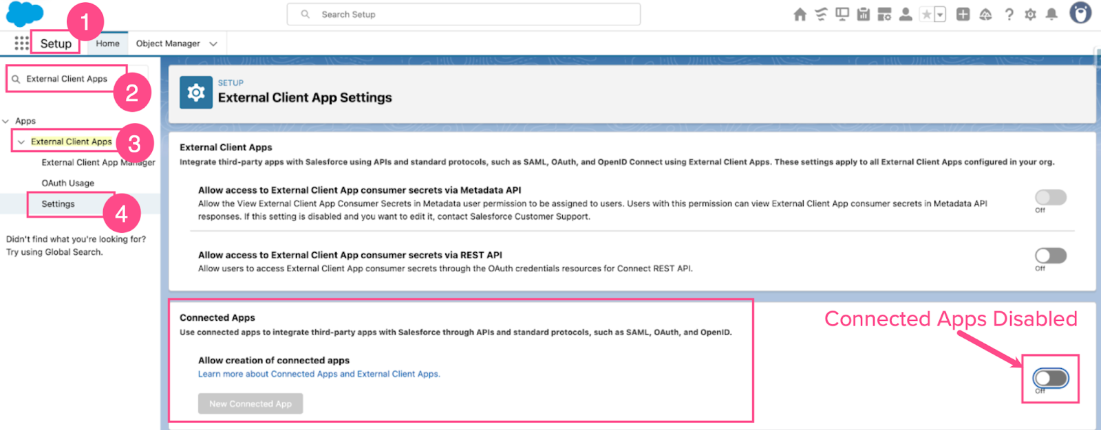Viewport: 1101px width, 430px height.
Task: Click the Quick Find box with External Client Apps
Action: (77, 79)
